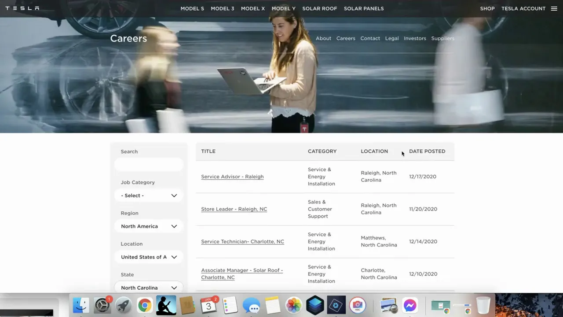The width and height of the screenshot is (563, 317).
Task: Click the 12/14/2020 date cell
Action: click(x=423, y=242)
